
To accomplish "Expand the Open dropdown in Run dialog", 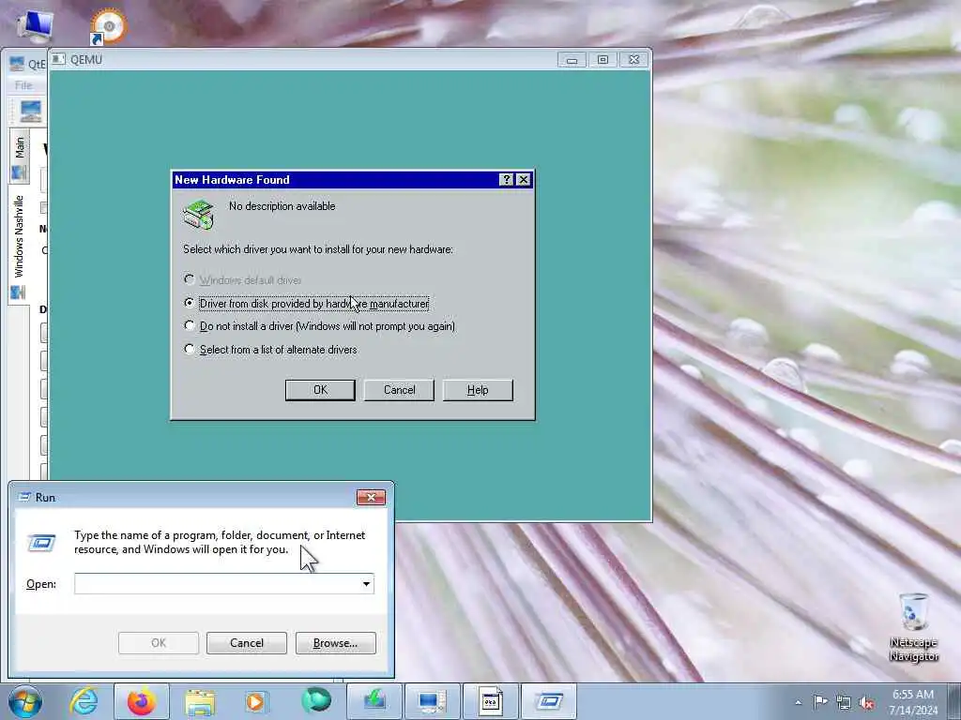I will coord(366,583).
